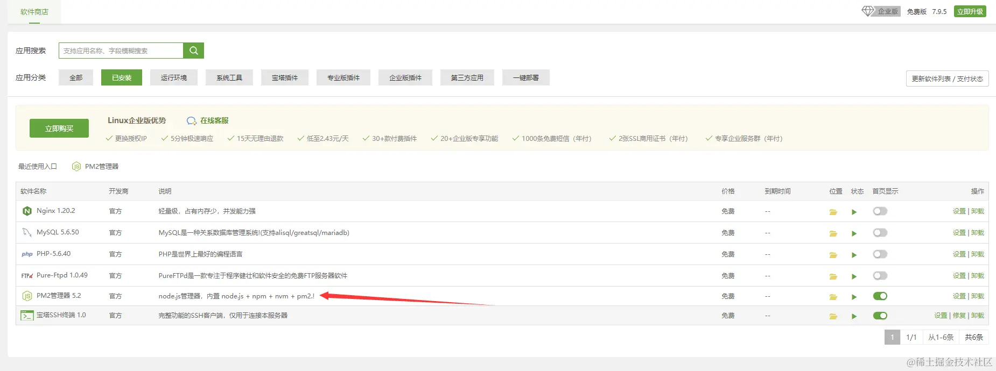Select the 专业版插件 category tab

click(x=343, y=77)
